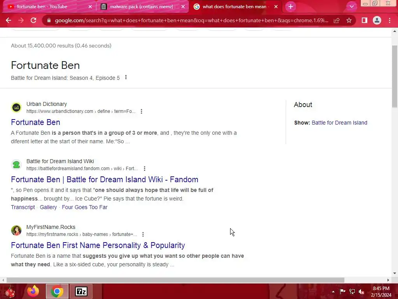Click the MyFirstName.Rocks favicon

(16, 230)
